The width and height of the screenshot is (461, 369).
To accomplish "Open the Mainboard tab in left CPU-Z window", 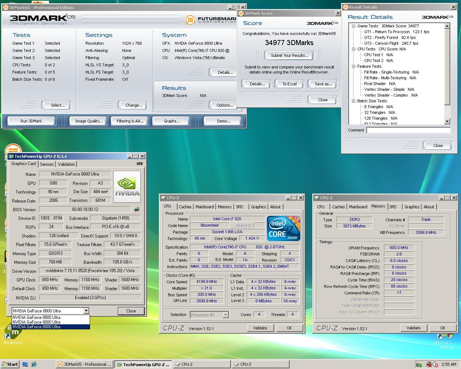I will pyautogui.click(x=205, y=207).
